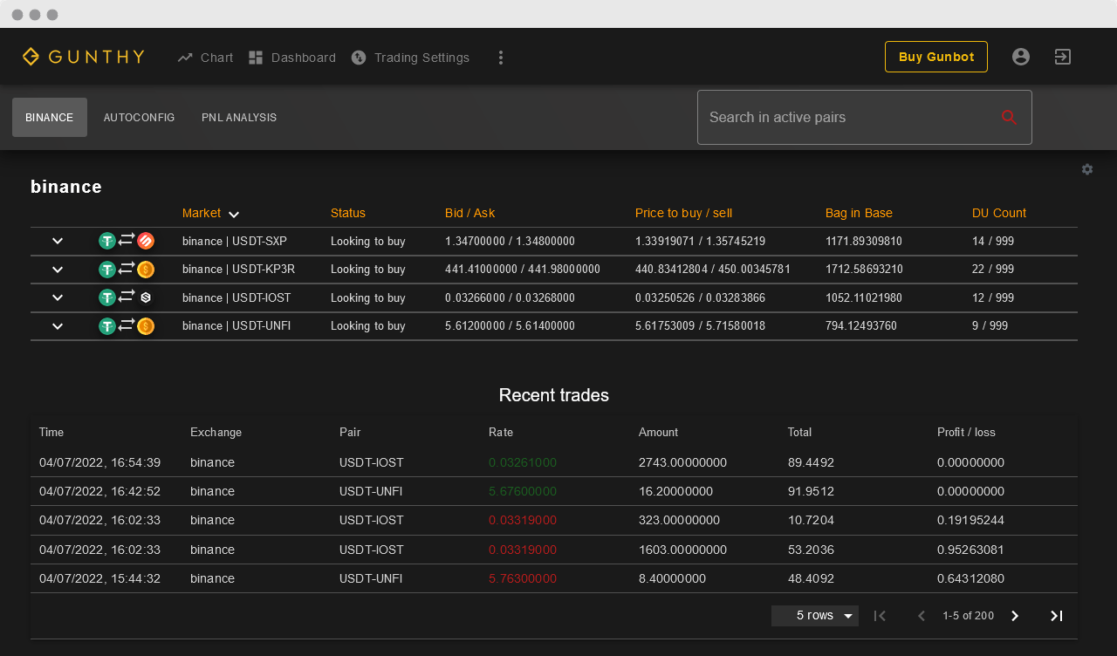Click the Bid / Ask column header
1117x656 pixels.
pos(469,213)
